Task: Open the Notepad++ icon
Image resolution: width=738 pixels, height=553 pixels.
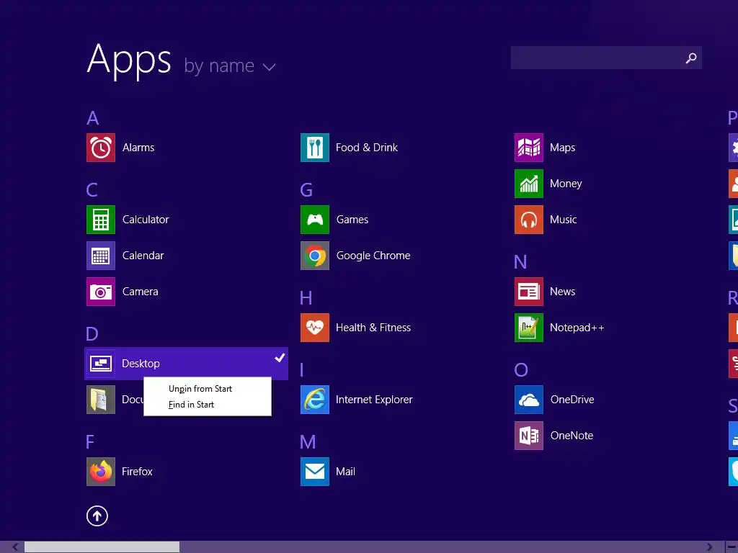Action: pyautogui.click(x=529, y=328)
